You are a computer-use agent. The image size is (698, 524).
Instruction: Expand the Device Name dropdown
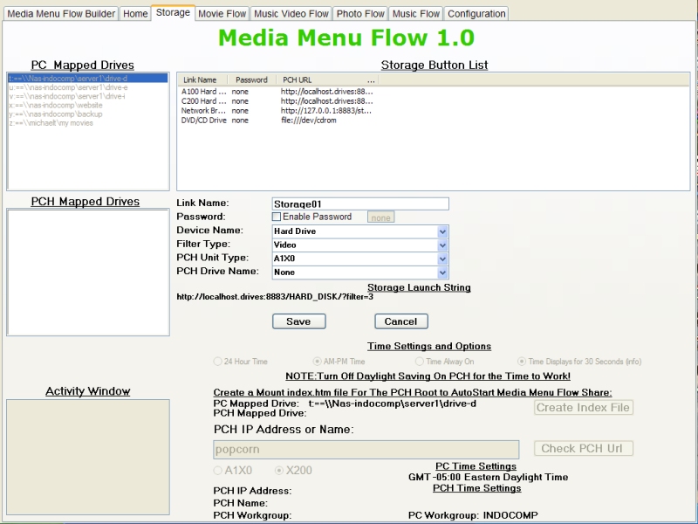pyautogui.click(x=442, y=231)
